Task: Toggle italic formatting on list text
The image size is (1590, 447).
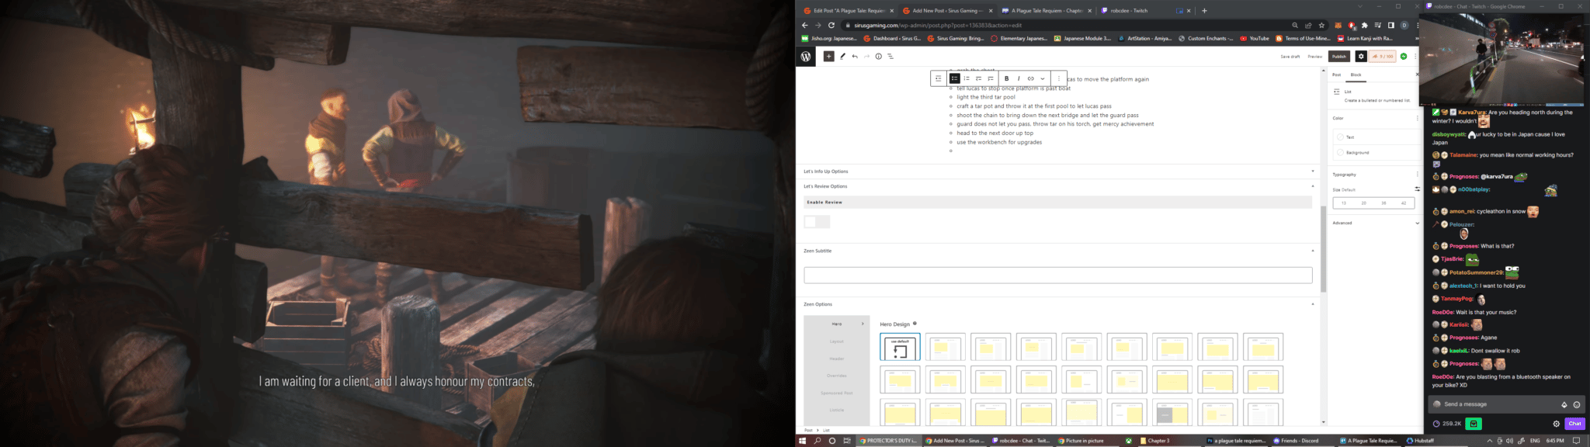Action: click(x=1019, y=78)
